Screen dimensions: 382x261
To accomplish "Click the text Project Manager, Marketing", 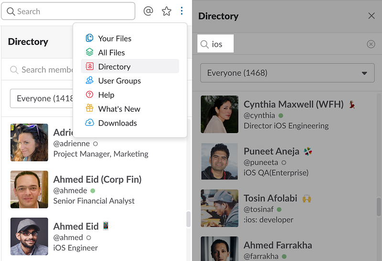I will tap(101, 154).
